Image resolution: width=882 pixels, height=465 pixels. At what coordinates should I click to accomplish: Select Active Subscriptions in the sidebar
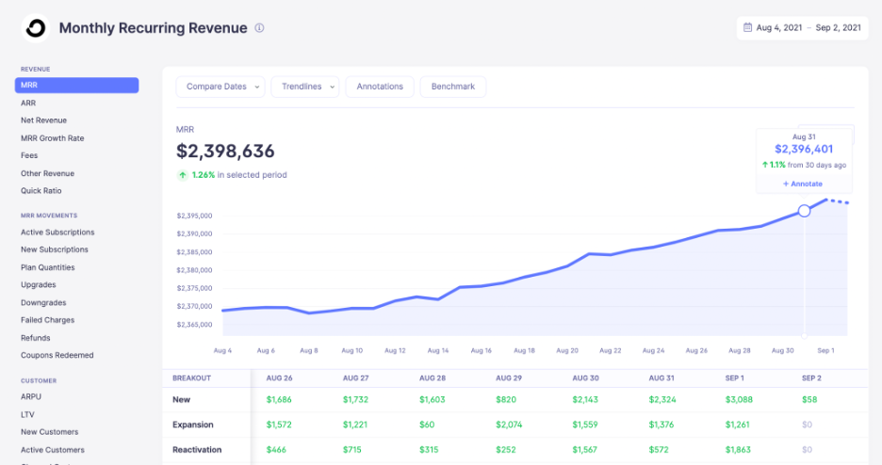[x=57, y=232]
